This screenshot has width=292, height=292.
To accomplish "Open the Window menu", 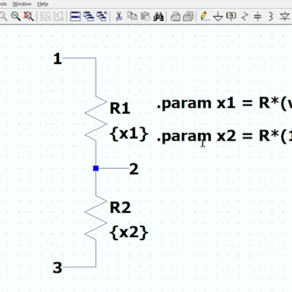I will coord(22,3).
